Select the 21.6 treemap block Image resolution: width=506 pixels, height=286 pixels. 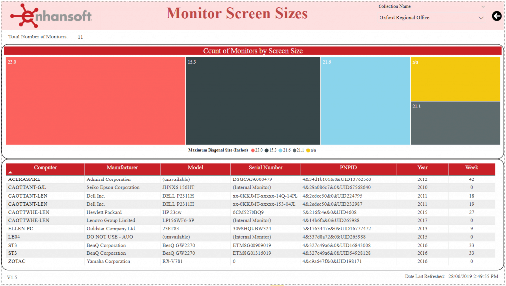point(365,101)
